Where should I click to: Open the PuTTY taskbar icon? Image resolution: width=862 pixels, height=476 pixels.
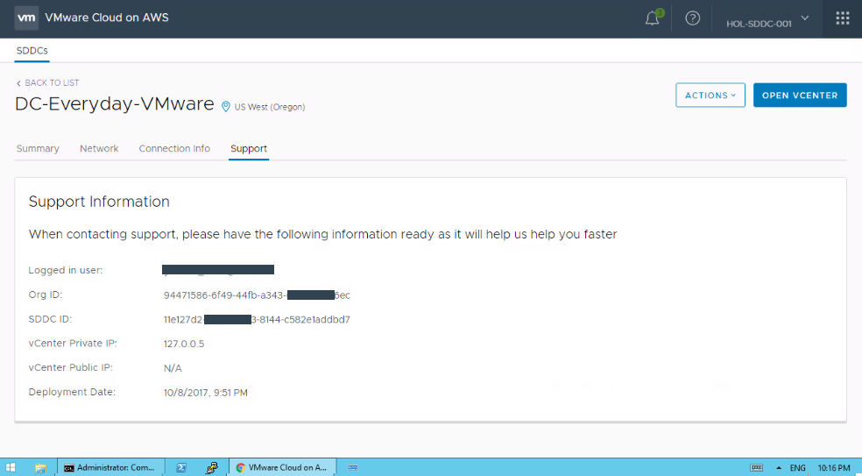[x=212, y=468]
